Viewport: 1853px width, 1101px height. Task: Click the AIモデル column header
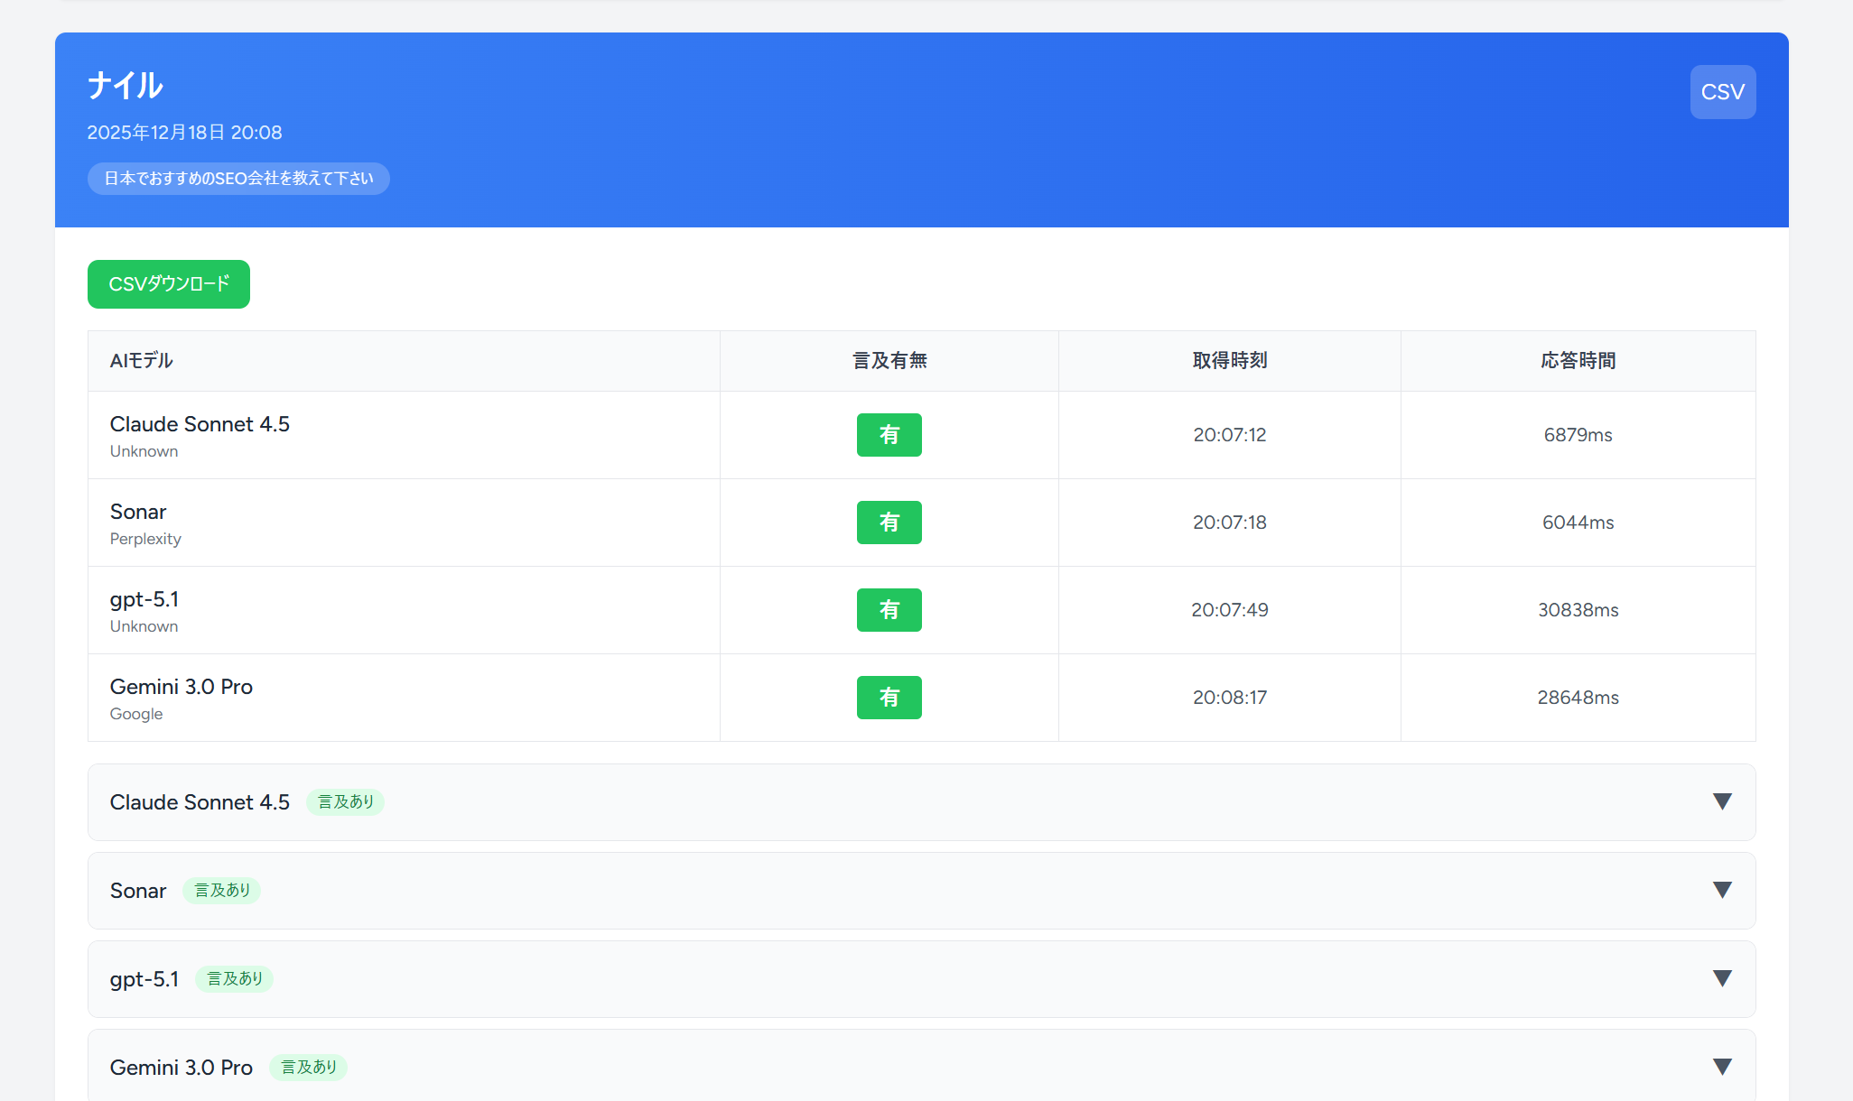(x=142, y=361)
